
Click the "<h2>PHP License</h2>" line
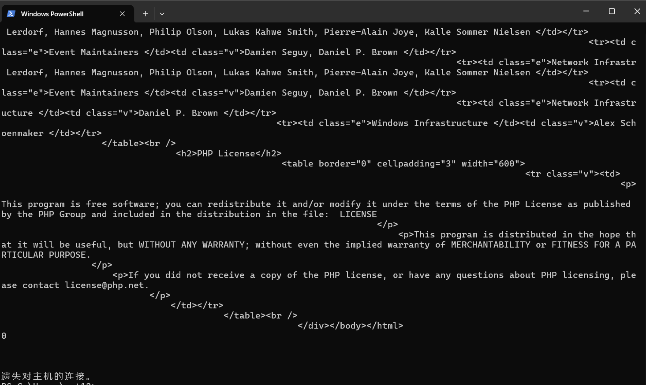pos(228,153)
